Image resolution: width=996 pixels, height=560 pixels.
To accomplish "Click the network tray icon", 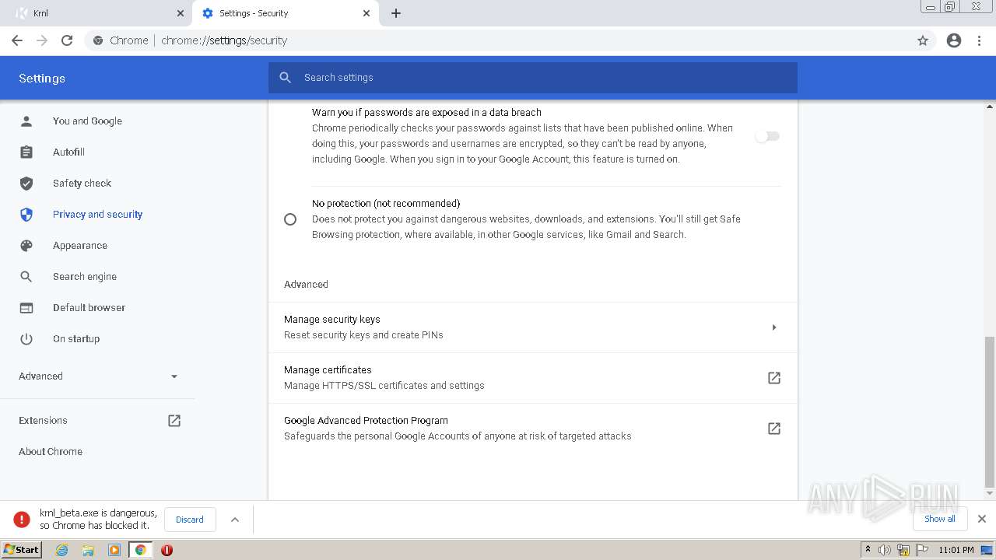I will pyautogui.click(x=903, y=550).
